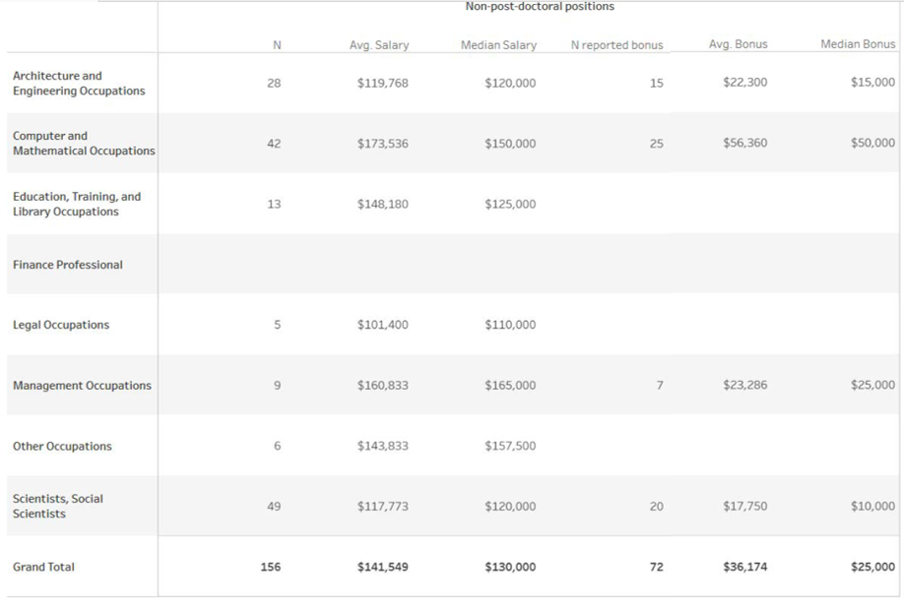The image size is (904, 604).
Task: Select the Grand Total $141,549 salary cell
Action: coord(382,568)
